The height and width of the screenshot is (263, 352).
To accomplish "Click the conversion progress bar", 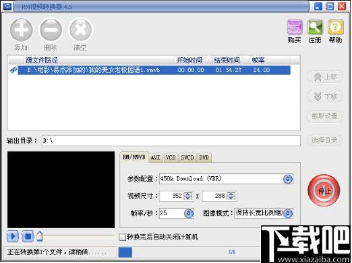I will point(189,252).
